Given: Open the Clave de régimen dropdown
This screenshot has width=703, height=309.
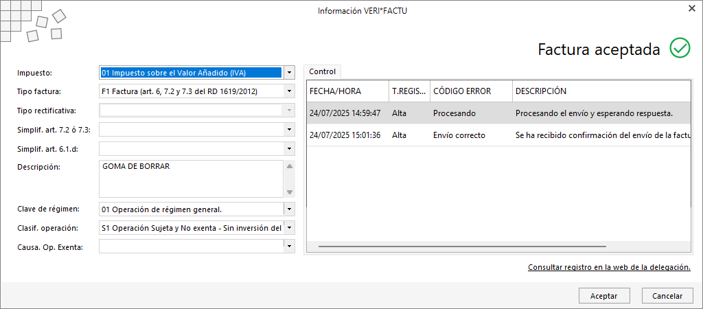Looking at the screenshot, I should [x=289, y=209].
